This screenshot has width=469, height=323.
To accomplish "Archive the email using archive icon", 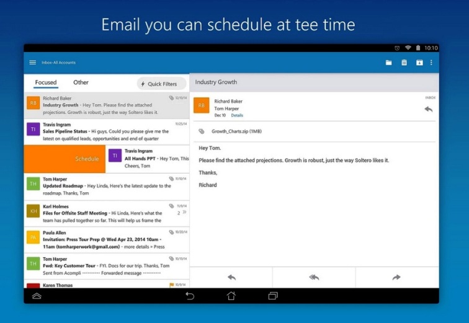I will click(x=419, y=63).
